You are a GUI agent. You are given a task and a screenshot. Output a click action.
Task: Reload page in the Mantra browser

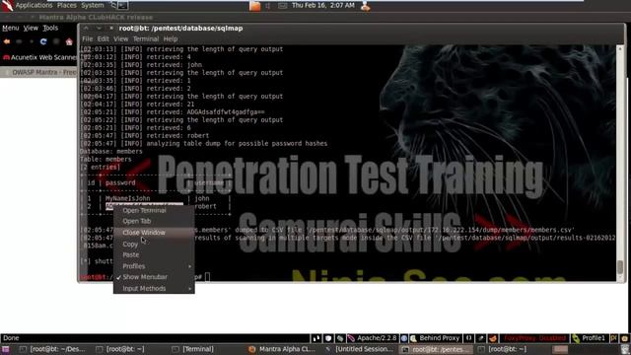43,41
